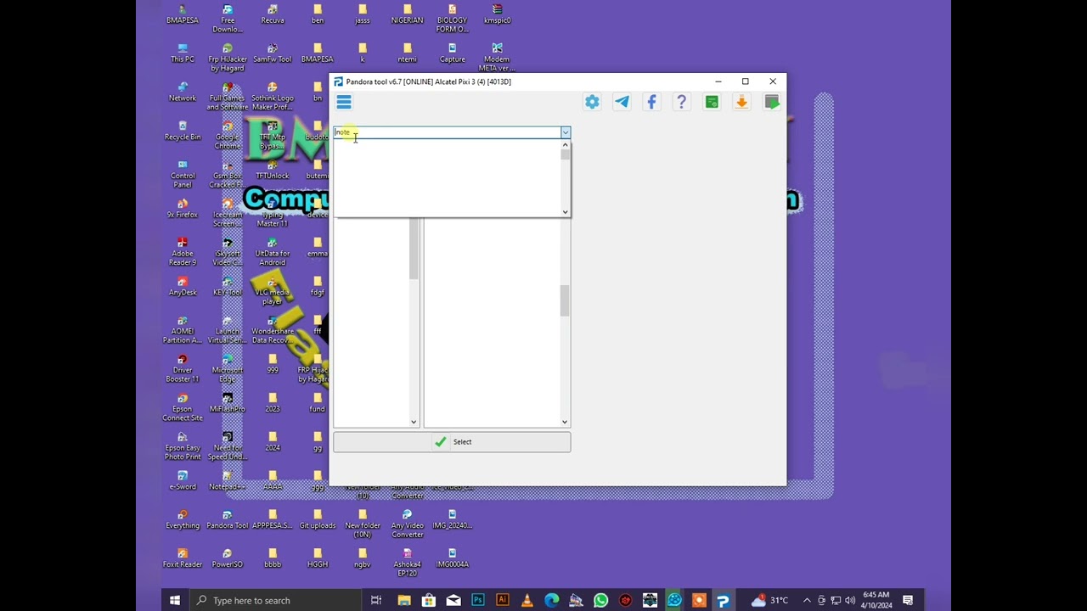Select the Ashoka4 EP120 file icon
Viewport: 1087px width, 611px height.
408,563
